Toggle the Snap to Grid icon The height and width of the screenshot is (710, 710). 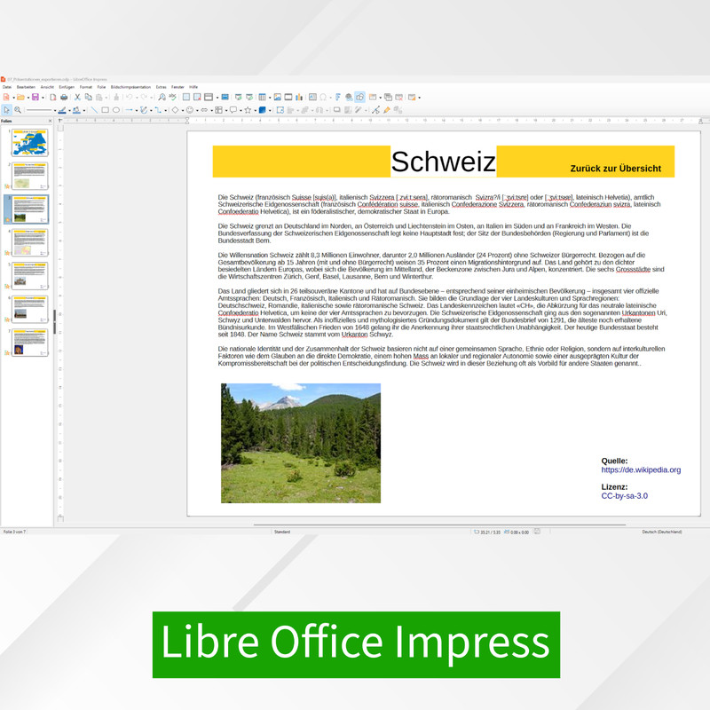[197, 97]
